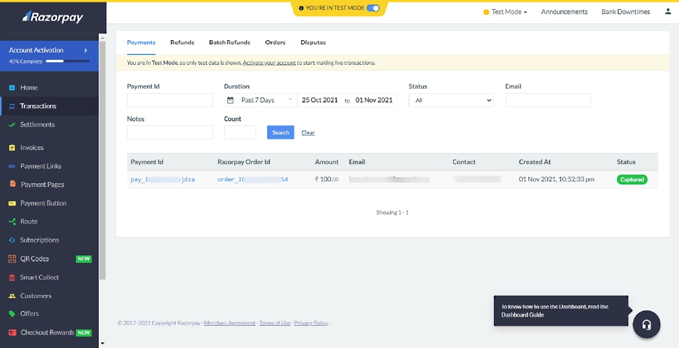Image resolution: width=679 pixels, height=348 pixels.
Task: Switch to the Batch Refunds tab
Action: click(x=230, y=43)
